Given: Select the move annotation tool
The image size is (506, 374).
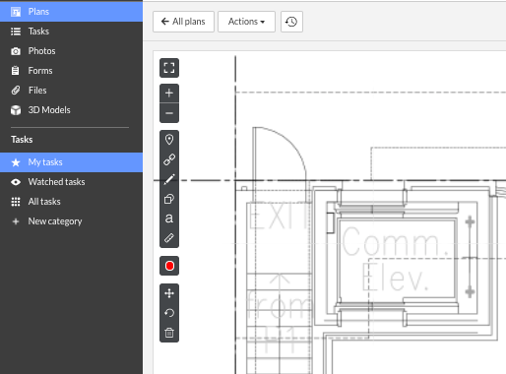Looking at the screenshot, I should (169, 293).
